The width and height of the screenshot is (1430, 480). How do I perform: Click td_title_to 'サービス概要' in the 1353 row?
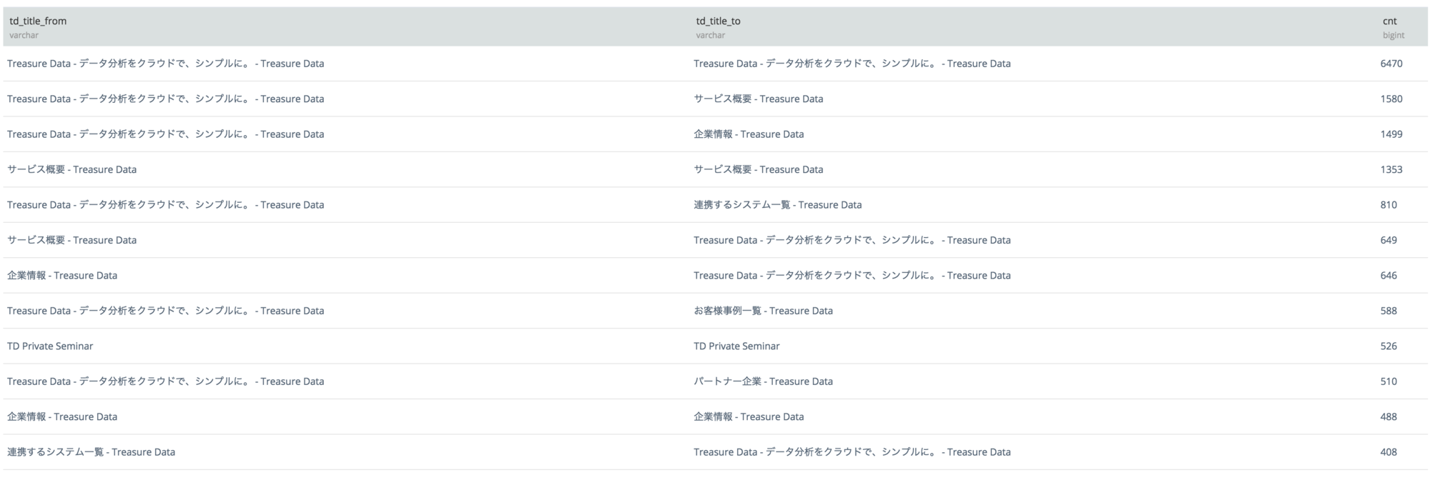point(758,169)
